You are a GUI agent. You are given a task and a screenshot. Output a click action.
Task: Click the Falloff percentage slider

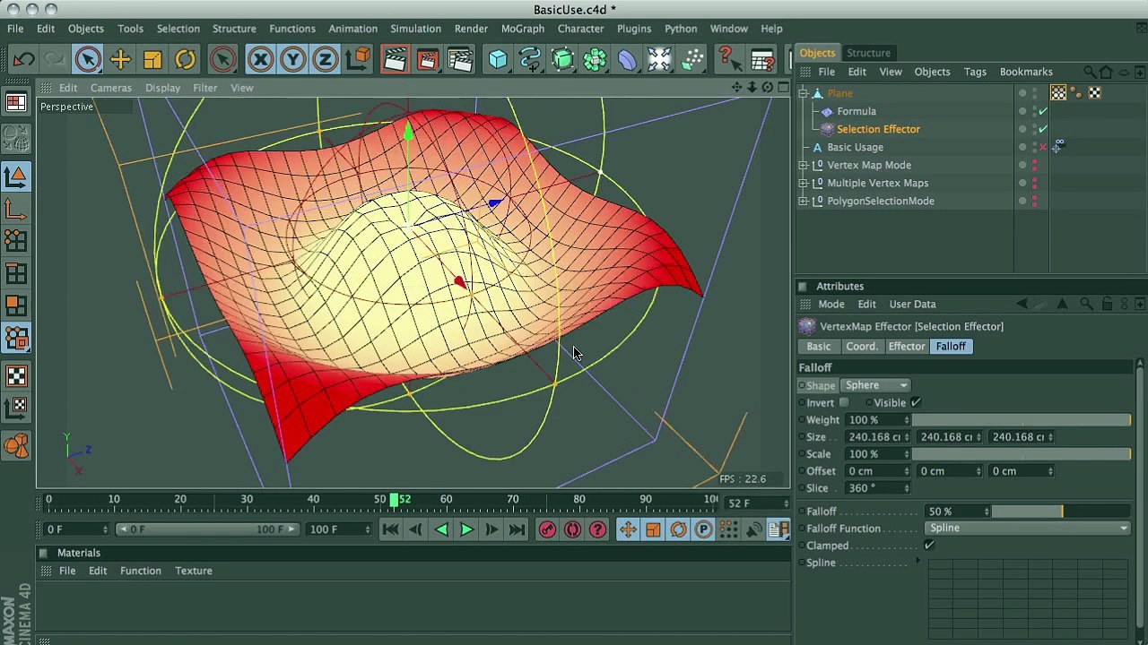[1061, 512]
